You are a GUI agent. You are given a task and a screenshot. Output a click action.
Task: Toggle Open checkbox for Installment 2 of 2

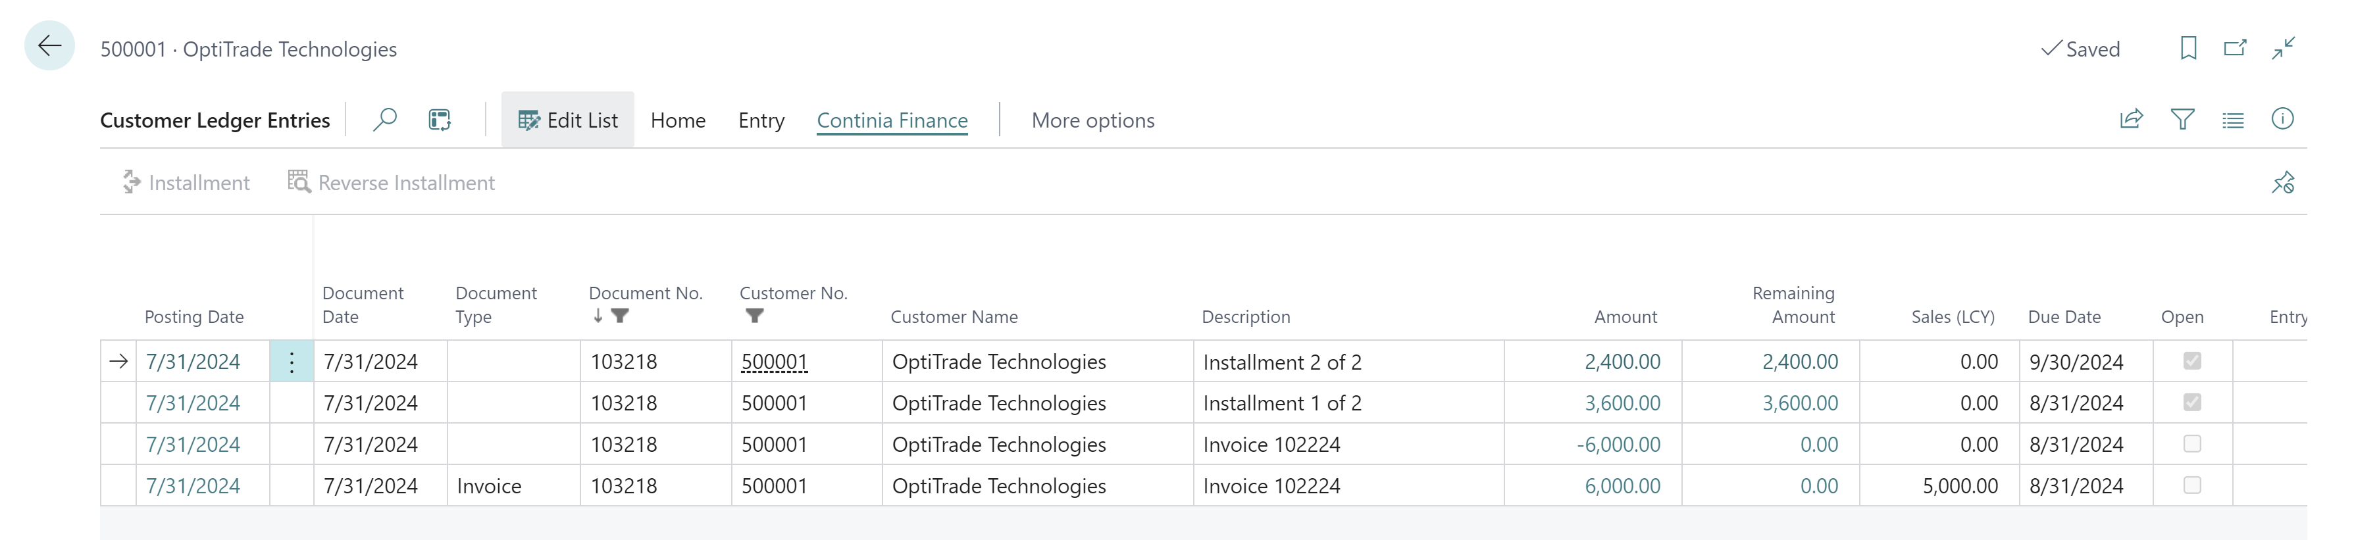(x=2191, y=361)
